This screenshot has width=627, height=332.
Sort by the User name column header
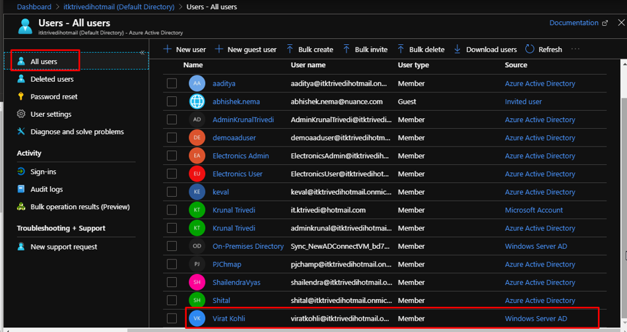tap(308, 65)
